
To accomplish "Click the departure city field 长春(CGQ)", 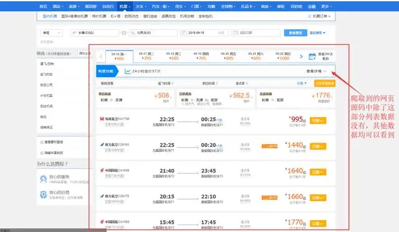I will [x=94, y=33].
